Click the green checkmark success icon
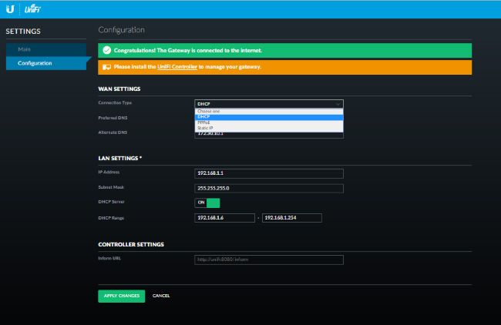501x325 pixels. (x=106, y=50)
